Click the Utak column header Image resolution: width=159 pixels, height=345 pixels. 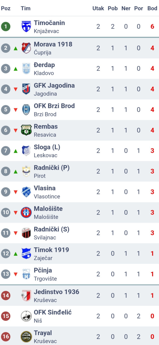pyautogui.click(x=98, y=8)
